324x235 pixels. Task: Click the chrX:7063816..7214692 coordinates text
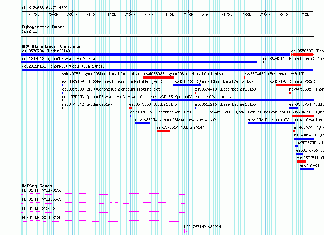pos(45,8)
